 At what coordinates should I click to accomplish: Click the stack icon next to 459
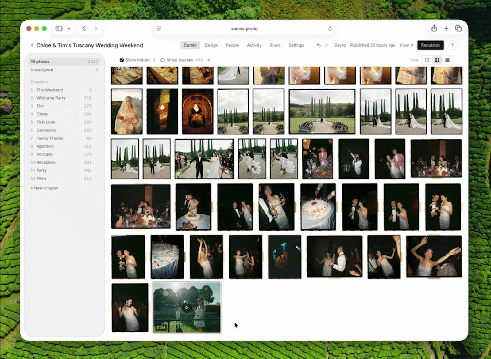(x=209, y=60)
